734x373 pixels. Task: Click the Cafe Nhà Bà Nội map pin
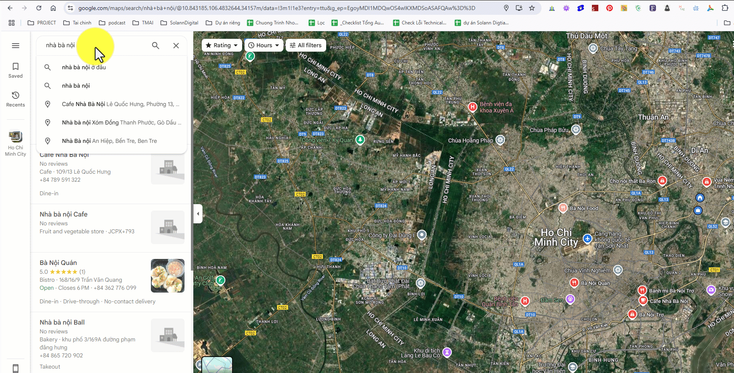[643, 300]
